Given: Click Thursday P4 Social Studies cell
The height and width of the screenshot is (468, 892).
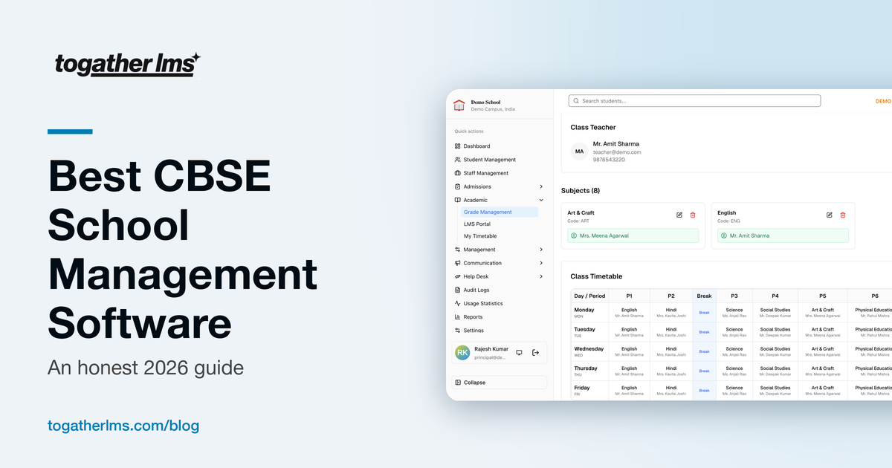Looking at the screenshot, I should tap(775, 371).
